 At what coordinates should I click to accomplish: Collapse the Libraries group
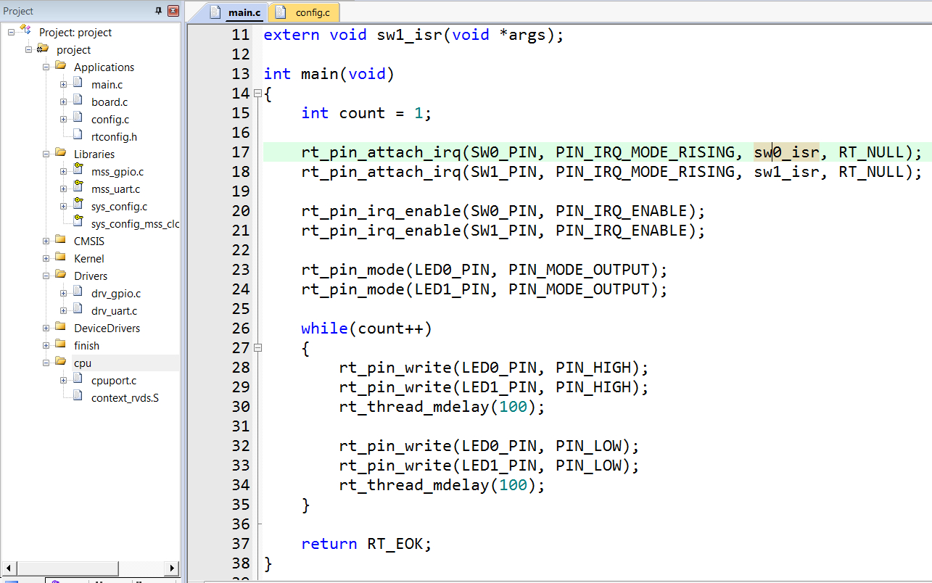click(x=46, y=154)
